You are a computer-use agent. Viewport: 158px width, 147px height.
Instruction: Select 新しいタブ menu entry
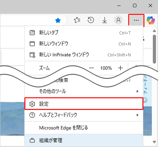pyautogui.click(x=84, y=33)
